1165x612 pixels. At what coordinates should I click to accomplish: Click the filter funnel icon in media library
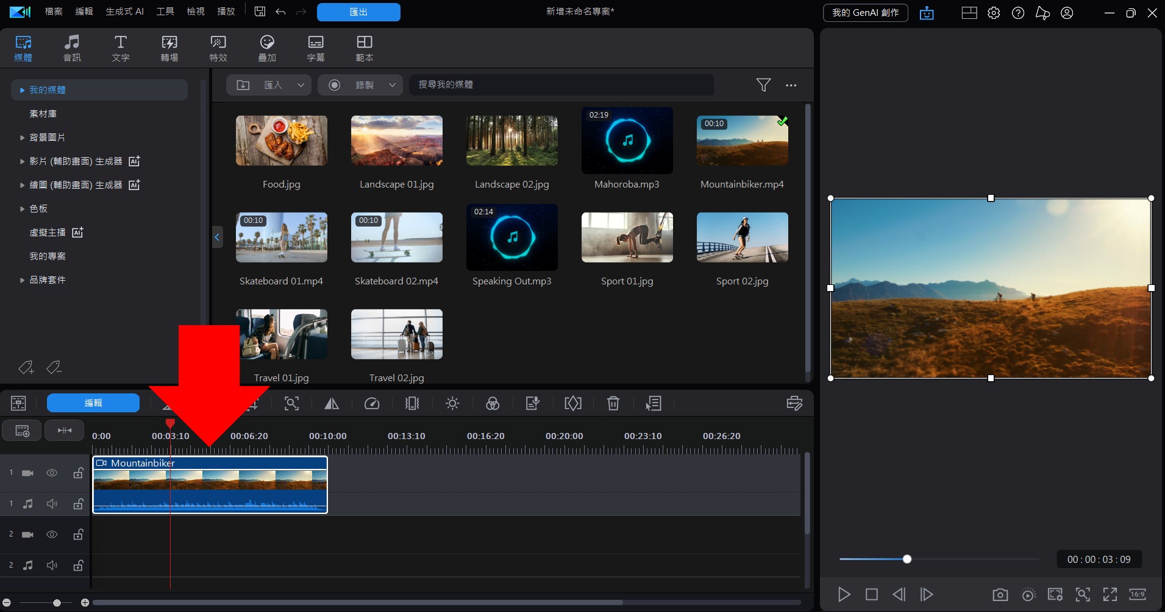point(763,85)
